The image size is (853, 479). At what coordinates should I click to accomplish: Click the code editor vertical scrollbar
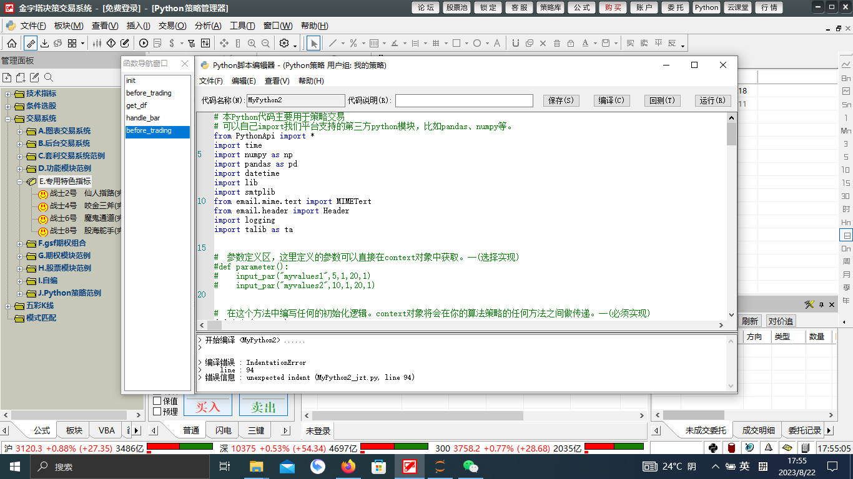click(731, 218)
